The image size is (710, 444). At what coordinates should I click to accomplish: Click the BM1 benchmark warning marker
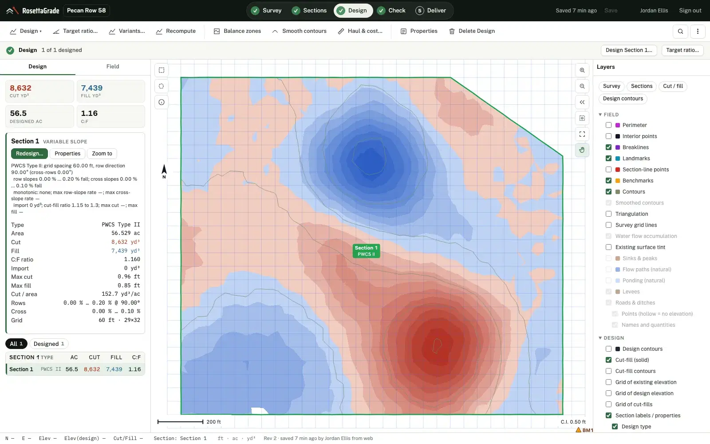tap(584, 430)
